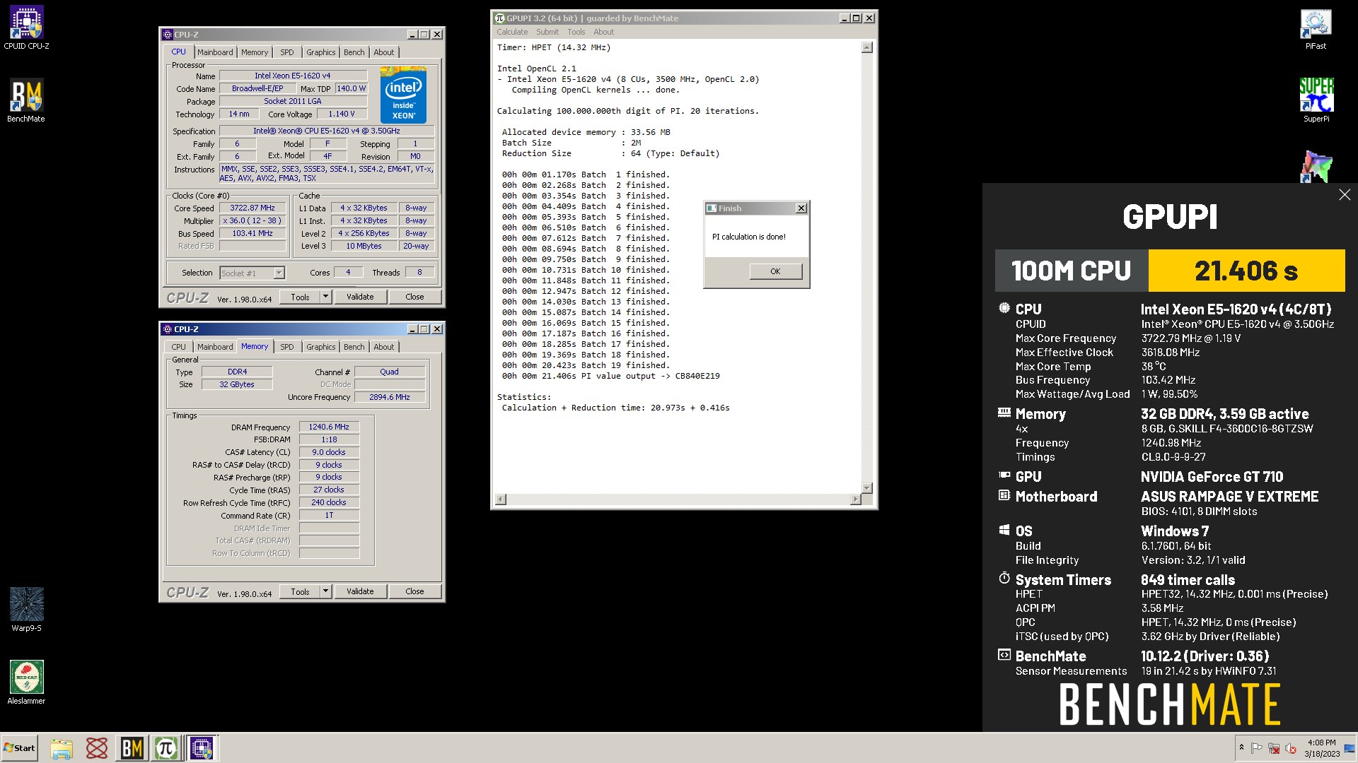The width and height of the screenshot is (1358, 763).
Task: Show hidden tray icons arrow
Action: (x=1241, y=747)
